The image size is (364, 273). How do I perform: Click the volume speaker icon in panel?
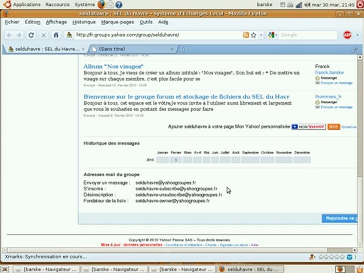pos(307,5)
